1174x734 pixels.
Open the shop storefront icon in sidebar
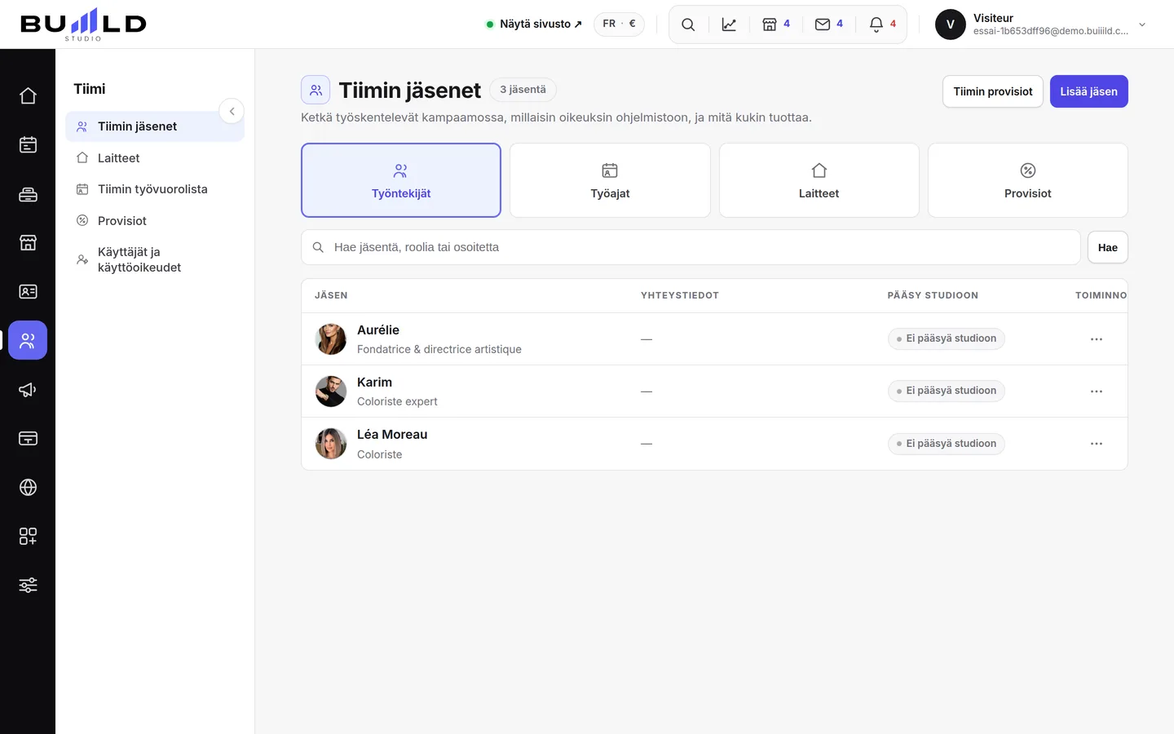click(x=28, y=242)
